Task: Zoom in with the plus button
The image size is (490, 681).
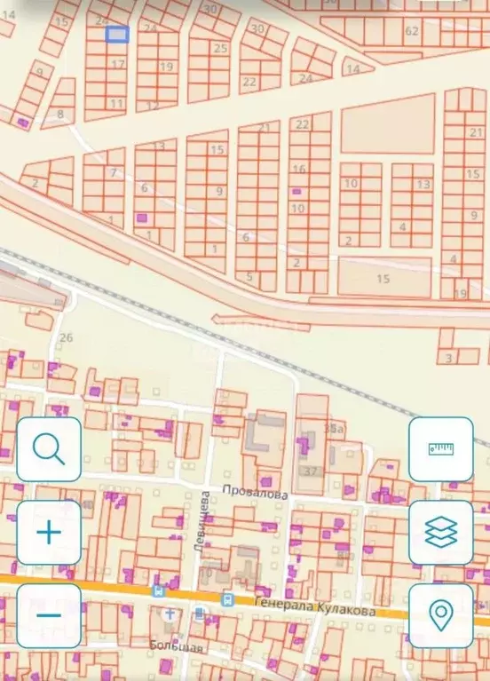Action: (x=49, y=532)
